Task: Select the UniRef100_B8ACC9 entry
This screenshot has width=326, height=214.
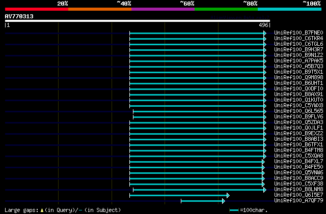Action: click(x=298, y=178)
